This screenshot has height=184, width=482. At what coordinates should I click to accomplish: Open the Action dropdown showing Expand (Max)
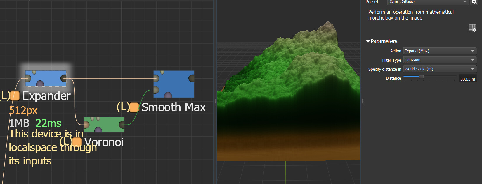pyautogui.click(x=439, y=51)
